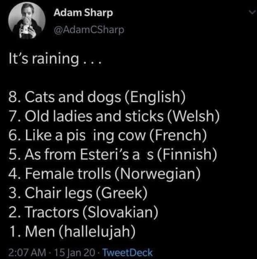The width and height of the screenshot is (257, 259).
Task: Click the "Men (hallelujah)" line
Action: (x=73, y=233)
